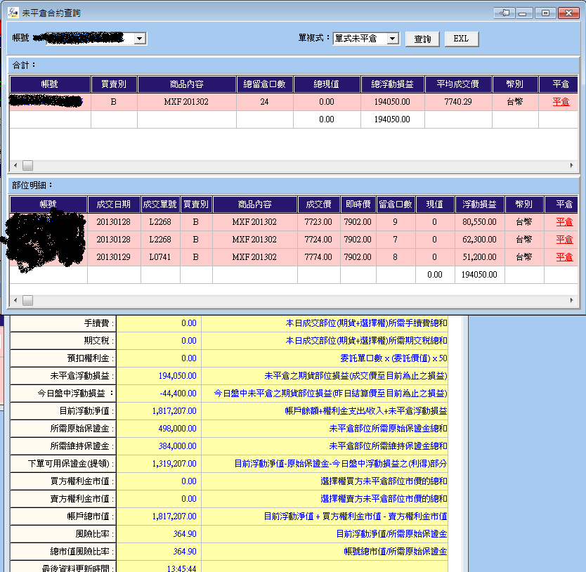The height and width of the screenshot is (572, 586).
Task: Click 總浮動損益 column header
Action: click(392, 84)
